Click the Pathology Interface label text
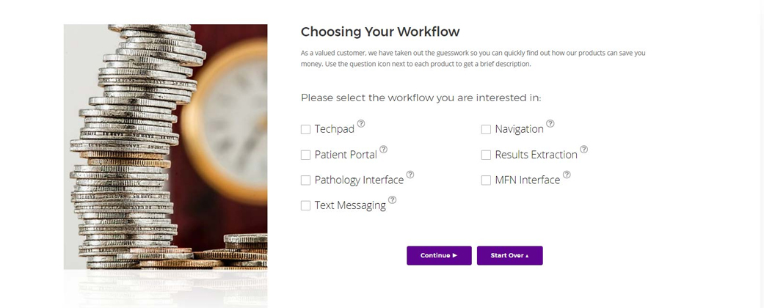Image resolution: width=764 pixels, height=308 pixels. 359,180
